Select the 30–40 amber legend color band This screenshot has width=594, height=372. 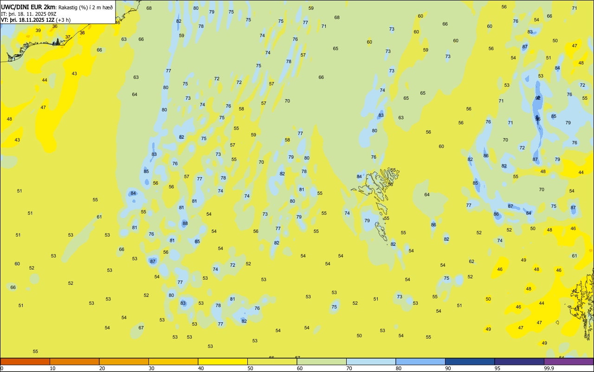(173, 361)
